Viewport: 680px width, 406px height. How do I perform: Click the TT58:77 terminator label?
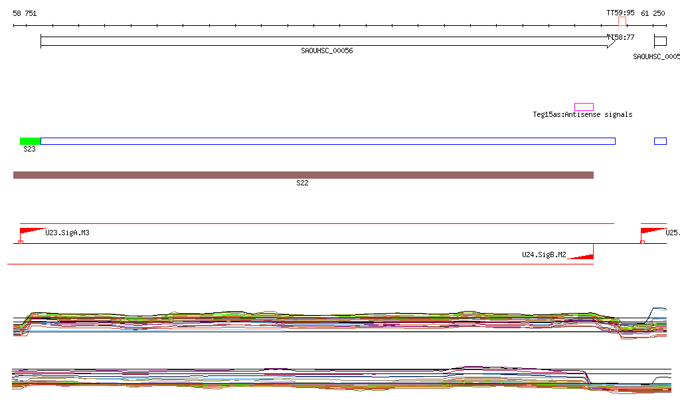(x=622, y=38)
